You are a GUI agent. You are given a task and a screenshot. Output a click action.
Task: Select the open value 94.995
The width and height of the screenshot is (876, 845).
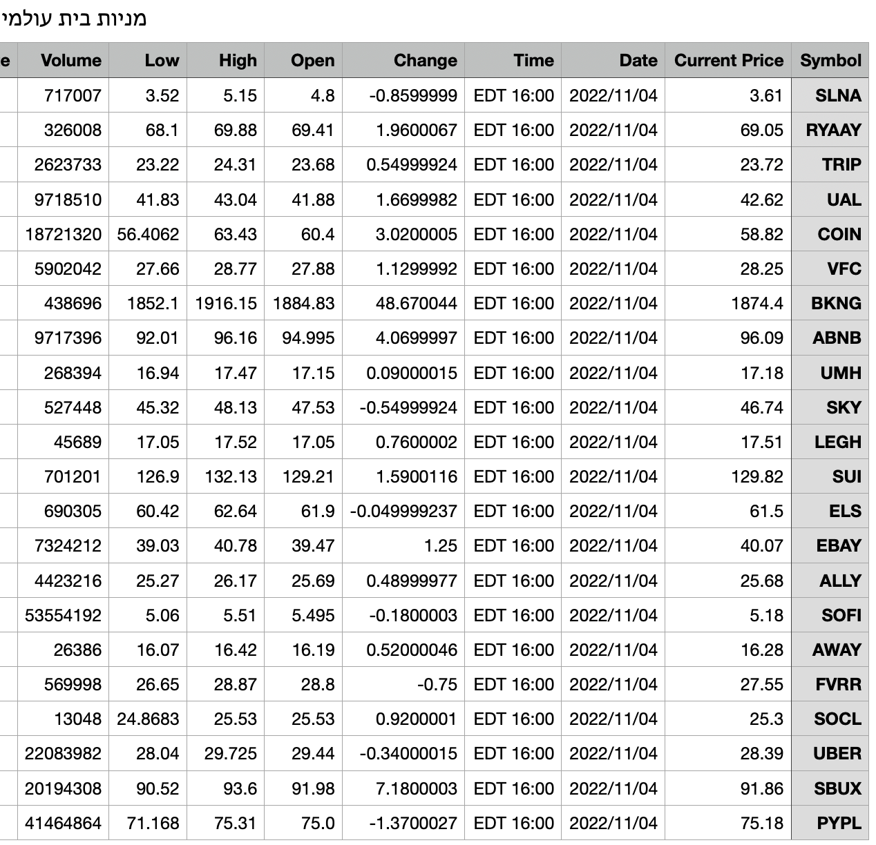(x=303, y=338)
